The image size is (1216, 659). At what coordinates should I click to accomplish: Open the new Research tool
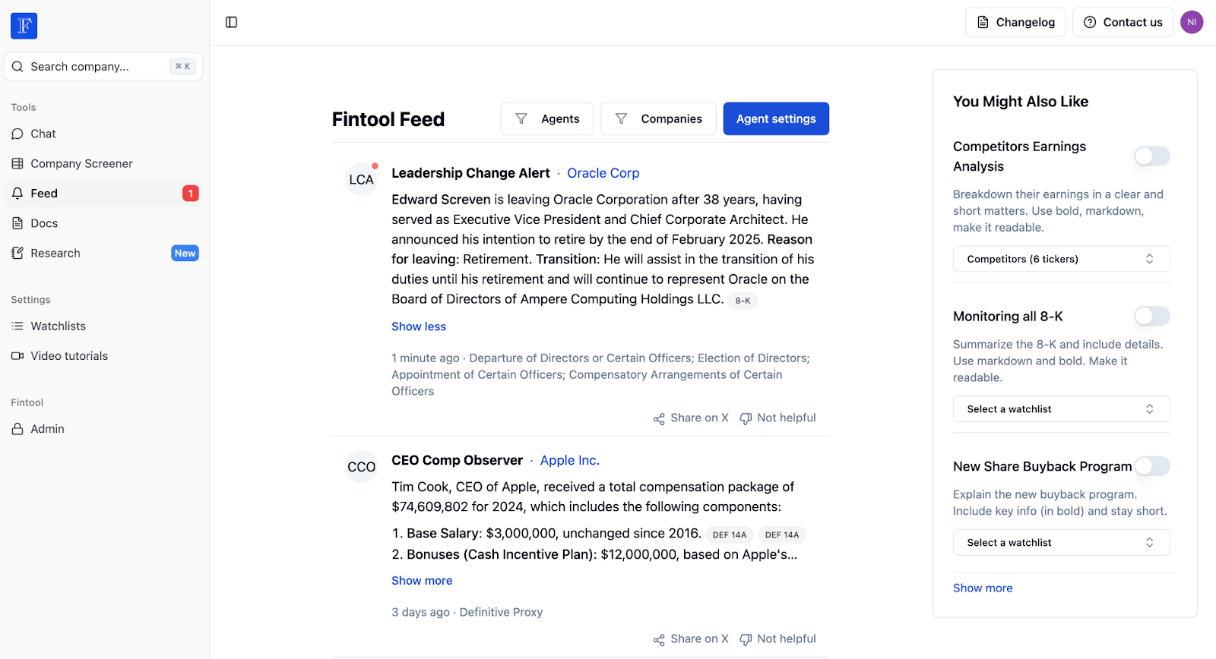[54, 253]
